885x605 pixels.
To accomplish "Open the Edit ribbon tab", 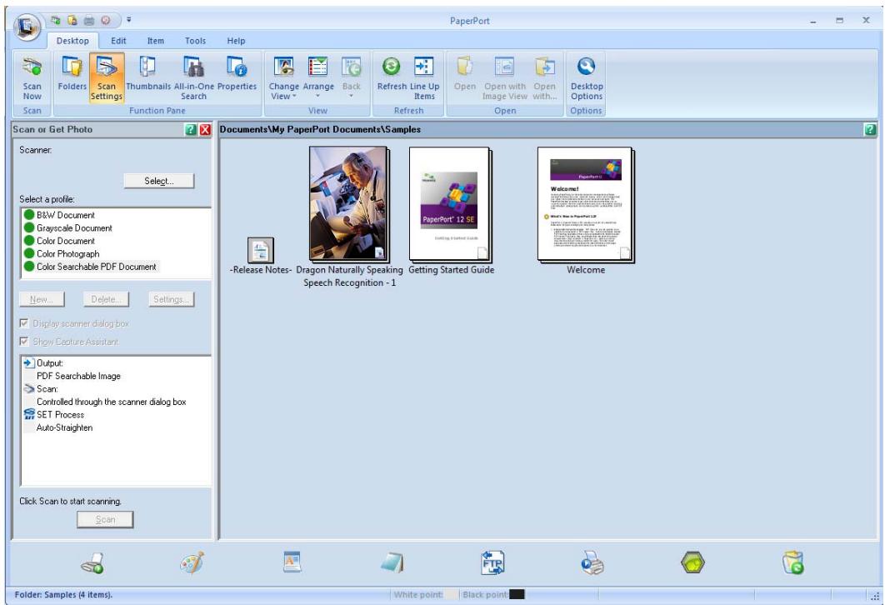I will 118,41.
